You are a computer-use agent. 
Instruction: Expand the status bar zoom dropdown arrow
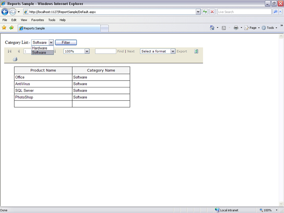276,210
